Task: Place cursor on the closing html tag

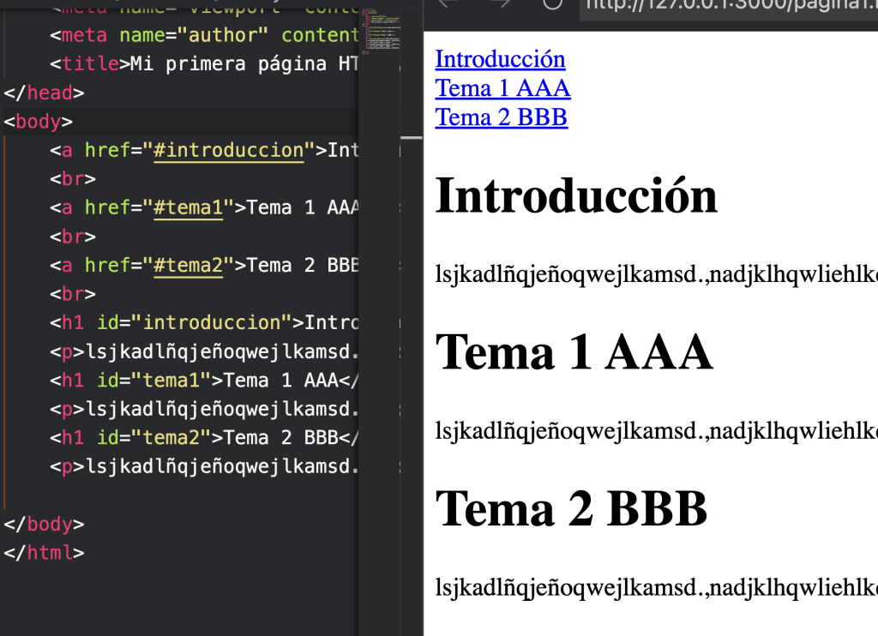Action: click(x=45, y=553)
